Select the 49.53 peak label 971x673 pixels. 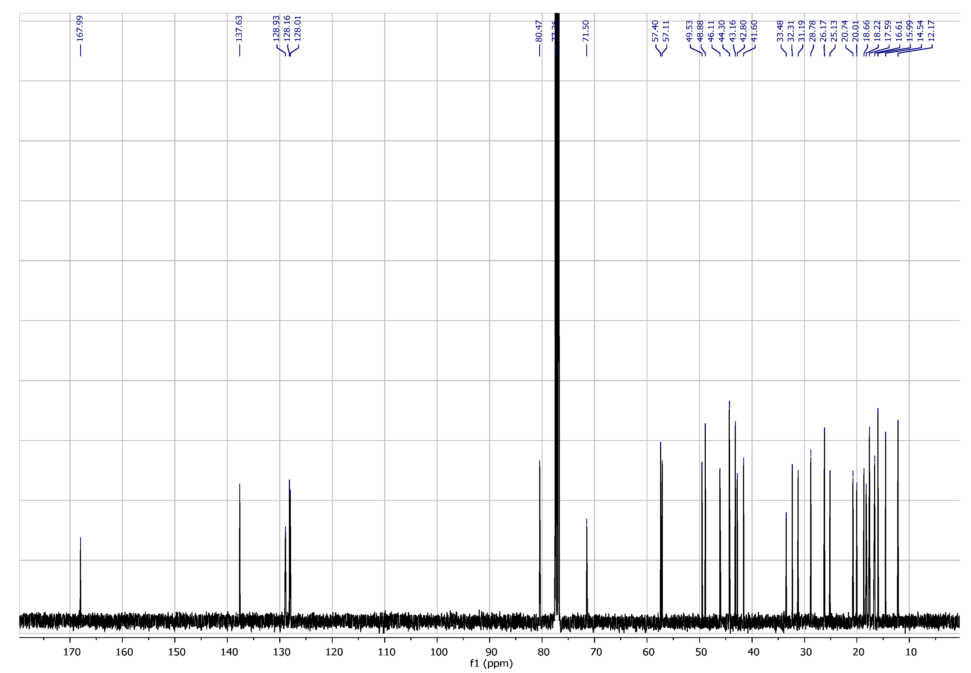[689, 31]
